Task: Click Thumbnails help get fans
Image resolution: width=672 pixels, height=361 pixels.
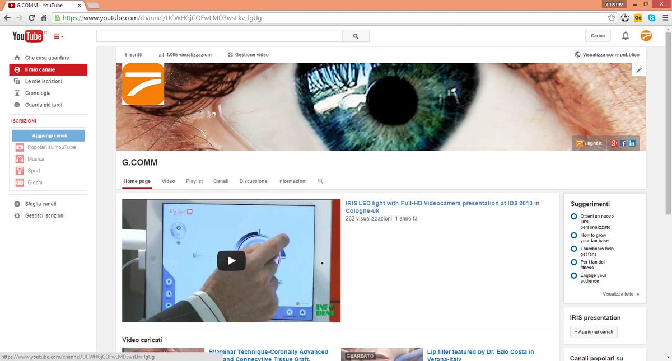Action: pyautogui.click(x=597, y=251)
